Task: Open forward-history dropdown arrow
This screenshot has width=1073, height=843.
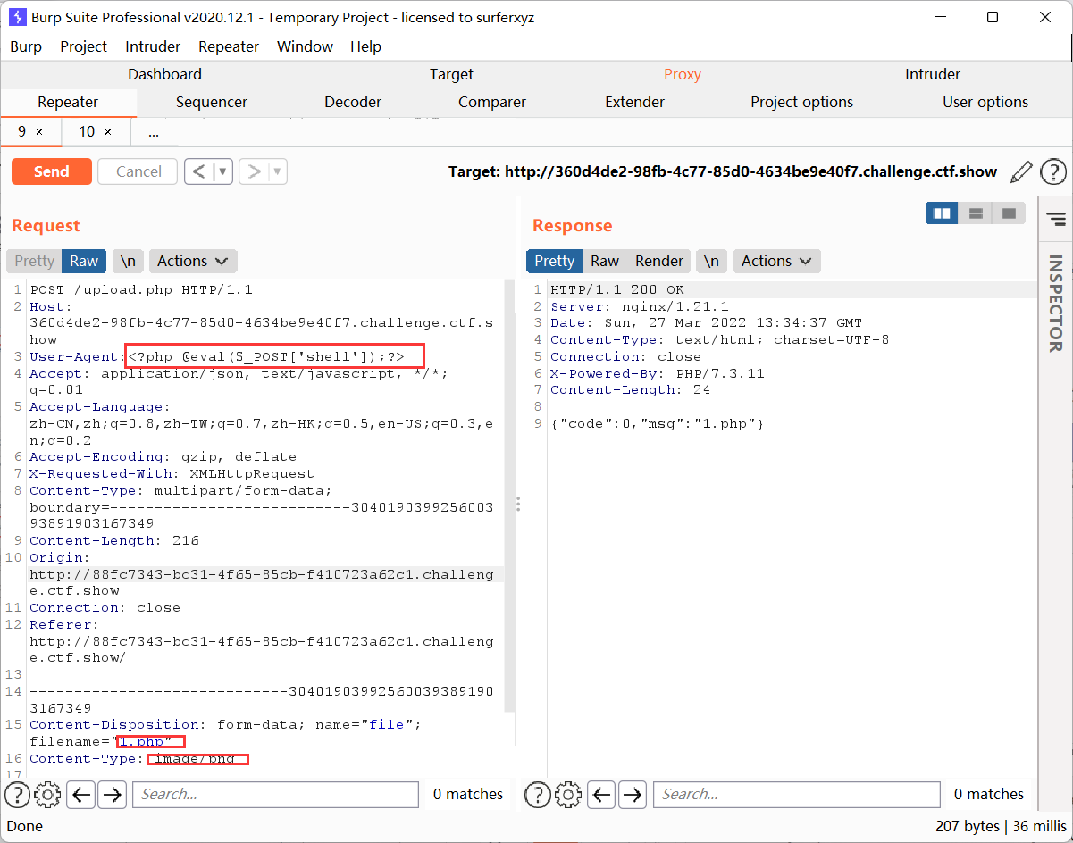Action: click(x=278, y=171)
